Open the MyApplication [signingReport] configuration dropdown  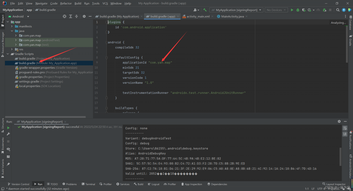pos(237,10)
